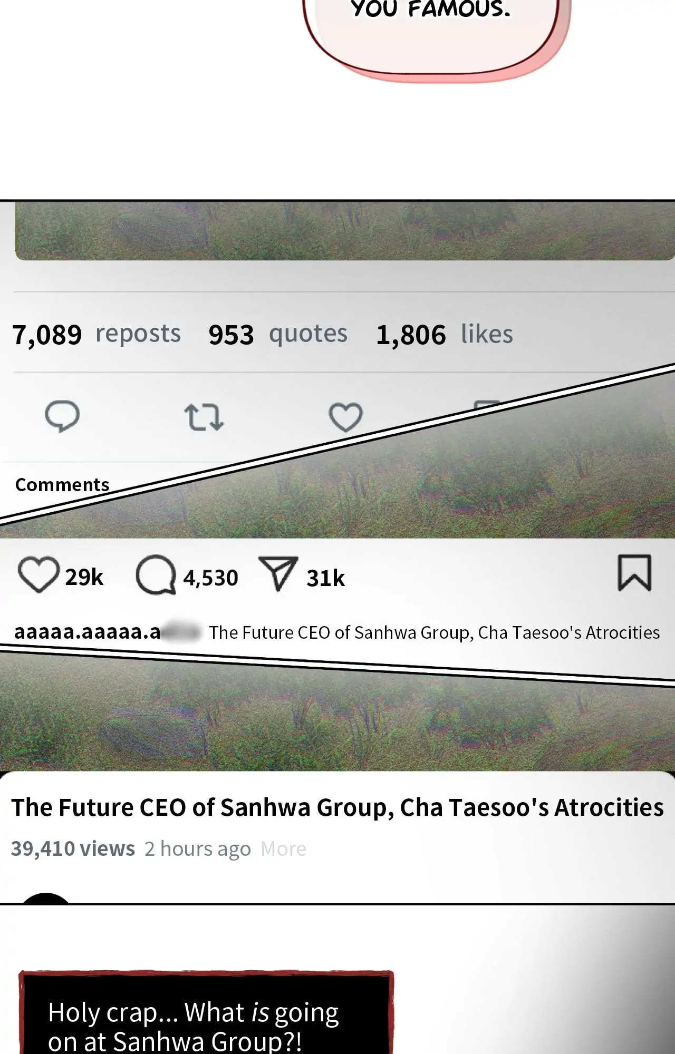Click the reply speech bubble icon
This screenshot has height=1054, width=675.
click(x=62, y=416)
